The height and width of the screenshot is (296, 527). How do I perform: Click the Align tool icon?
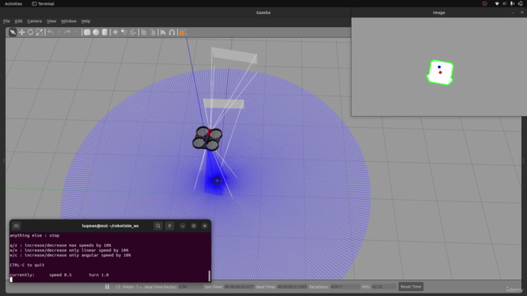pos(163,32)
